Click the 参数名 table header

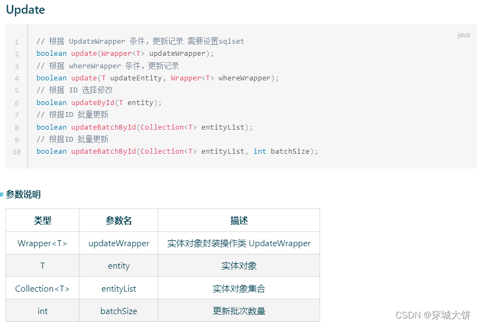(x=118, y=220)
